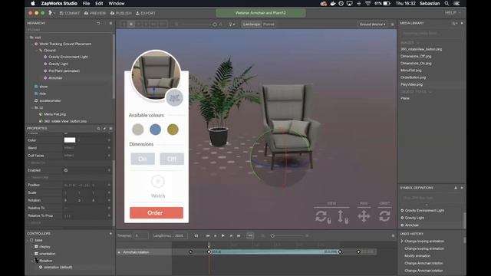Screen dimensions: 491x276
Task: Click the View vertical zoom icon
Action: tap(343, 217)
